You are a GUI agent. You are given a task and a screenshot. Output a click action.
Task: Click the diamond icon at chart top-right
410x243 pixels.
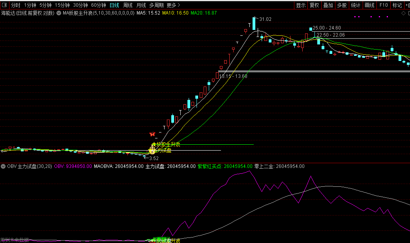click(403, 13)
